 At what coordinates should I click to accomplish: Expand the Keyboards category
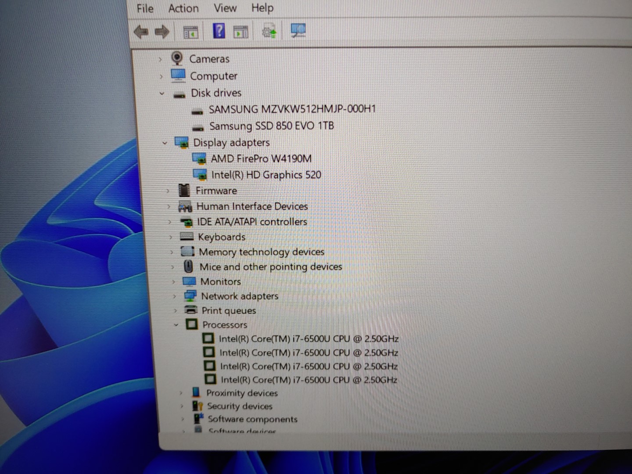[x=171, y=237]
